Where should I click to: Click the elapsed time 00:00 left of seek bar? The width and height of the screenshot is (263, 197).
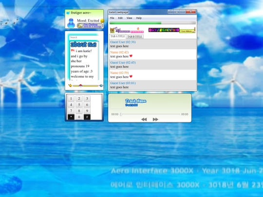click(x=115, y=114)
